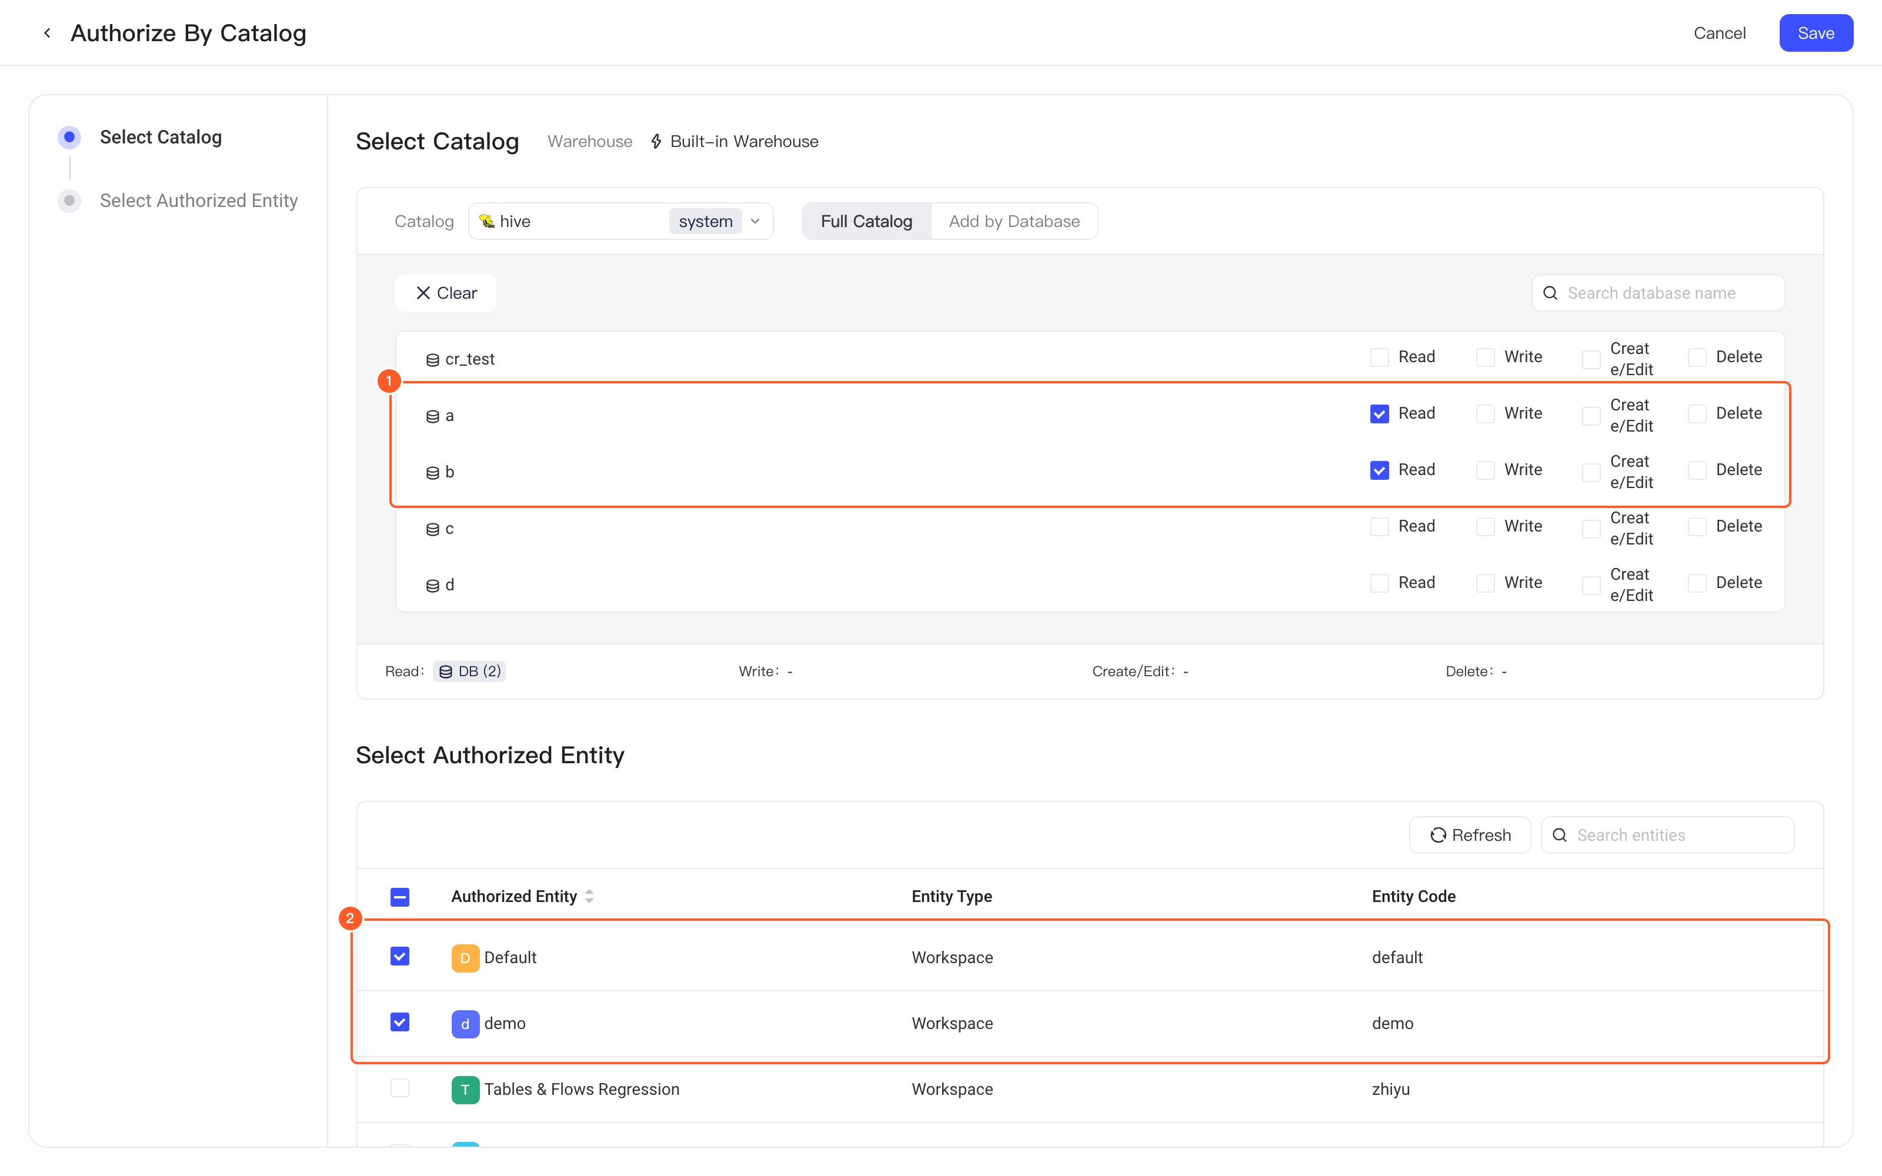The width and height of the screenshot is (1882, 1176).
Task: Switch to Full Catalog tab
Action: [x=866, y=221]
